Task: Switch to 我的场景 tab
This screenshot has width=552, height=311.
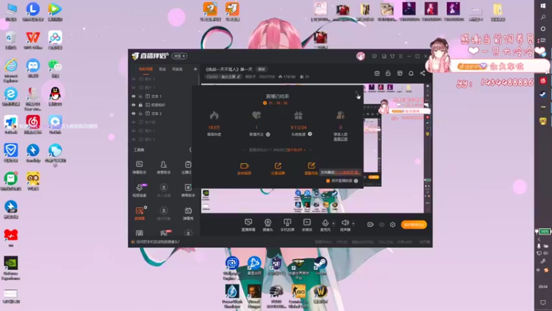Action: coord(146,69)
